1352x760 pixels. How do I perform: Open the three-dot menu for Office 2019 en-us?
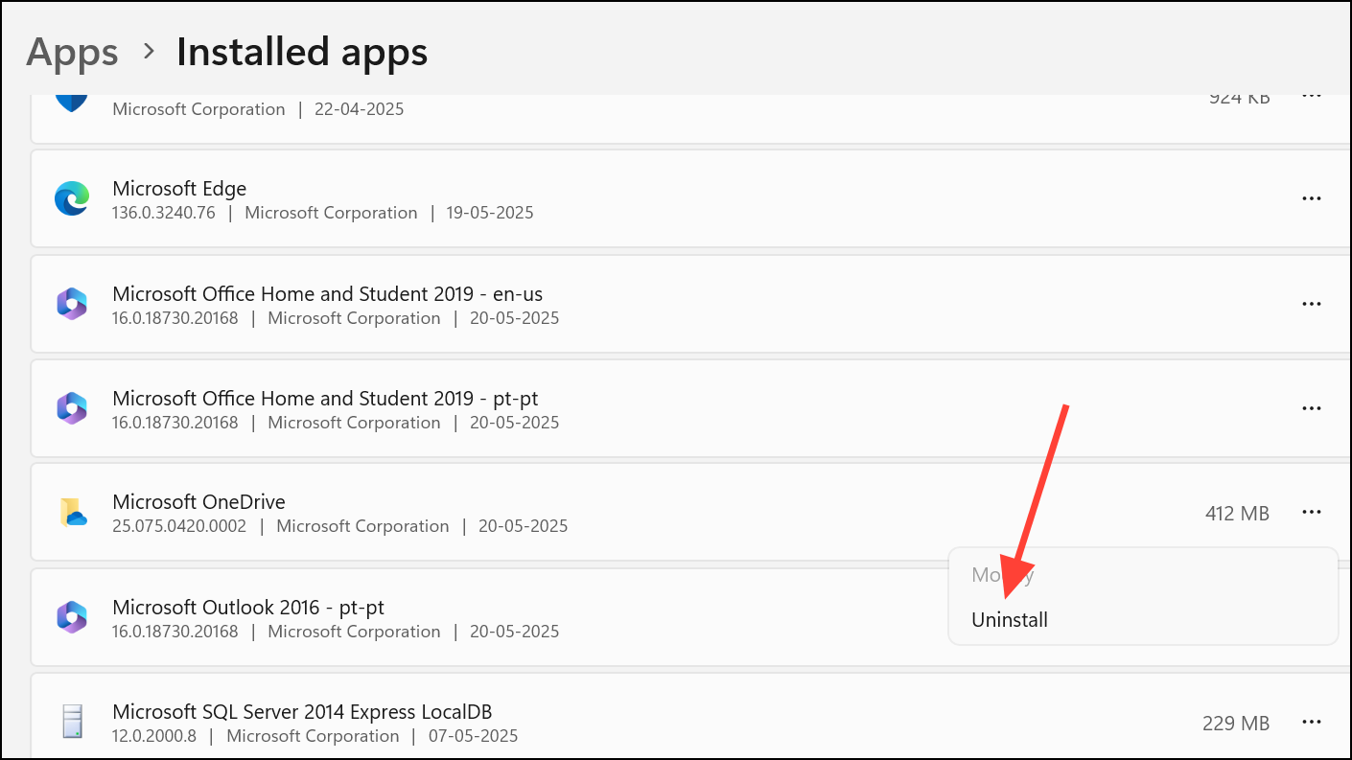[1312, 304]
